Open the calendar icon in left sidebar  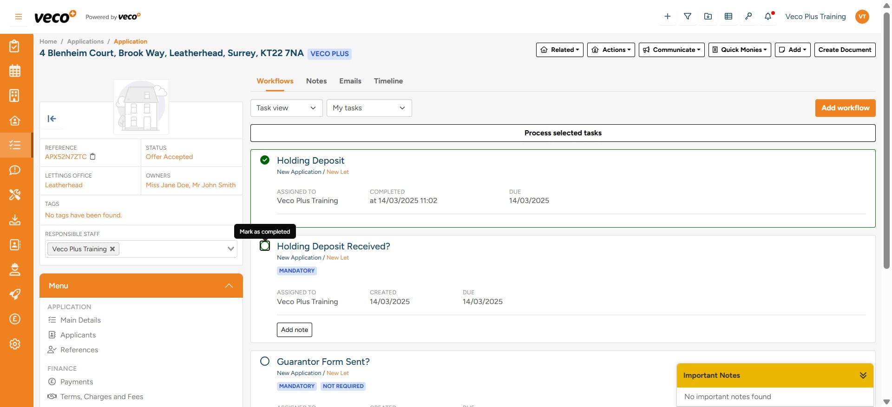[x=15, y=71]
